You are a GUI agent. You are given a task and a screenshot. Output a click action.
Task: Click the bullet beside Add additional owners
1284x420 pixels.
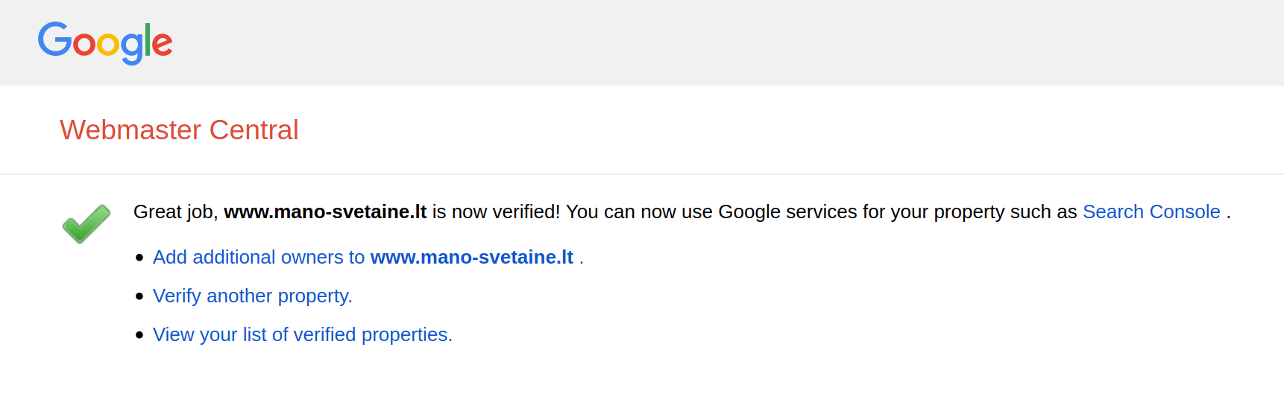coord(139,258)
